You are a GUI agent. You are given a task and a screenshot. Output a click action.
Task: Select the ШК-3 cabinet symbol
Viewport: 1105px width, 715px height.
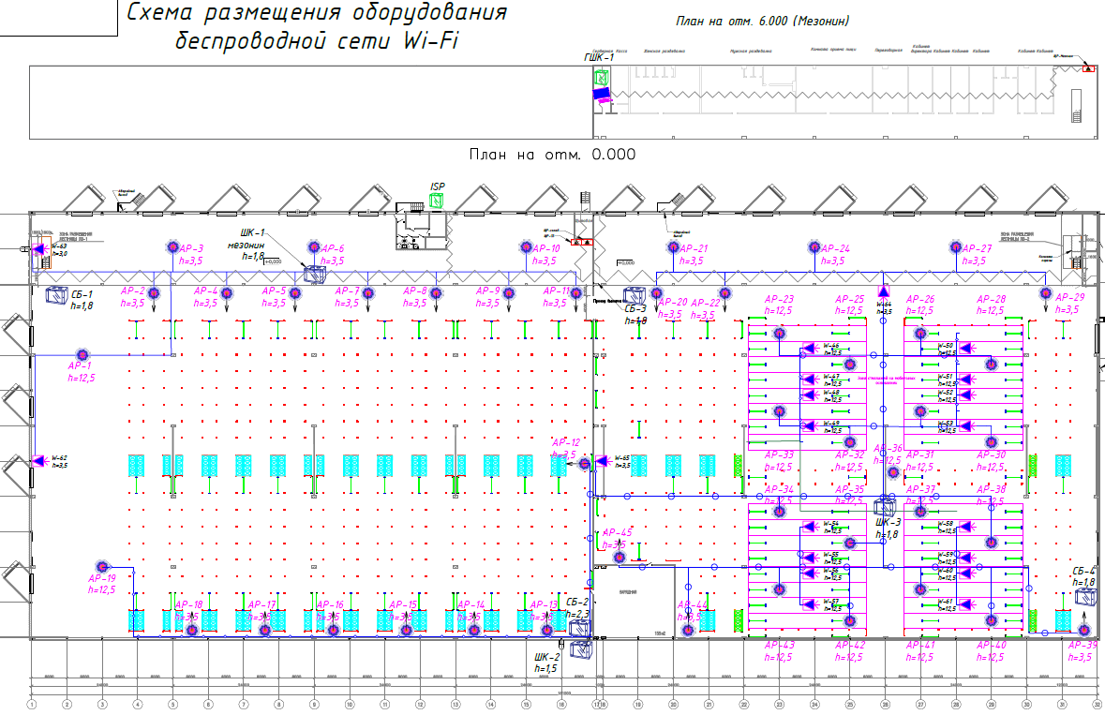coord(884,507)
